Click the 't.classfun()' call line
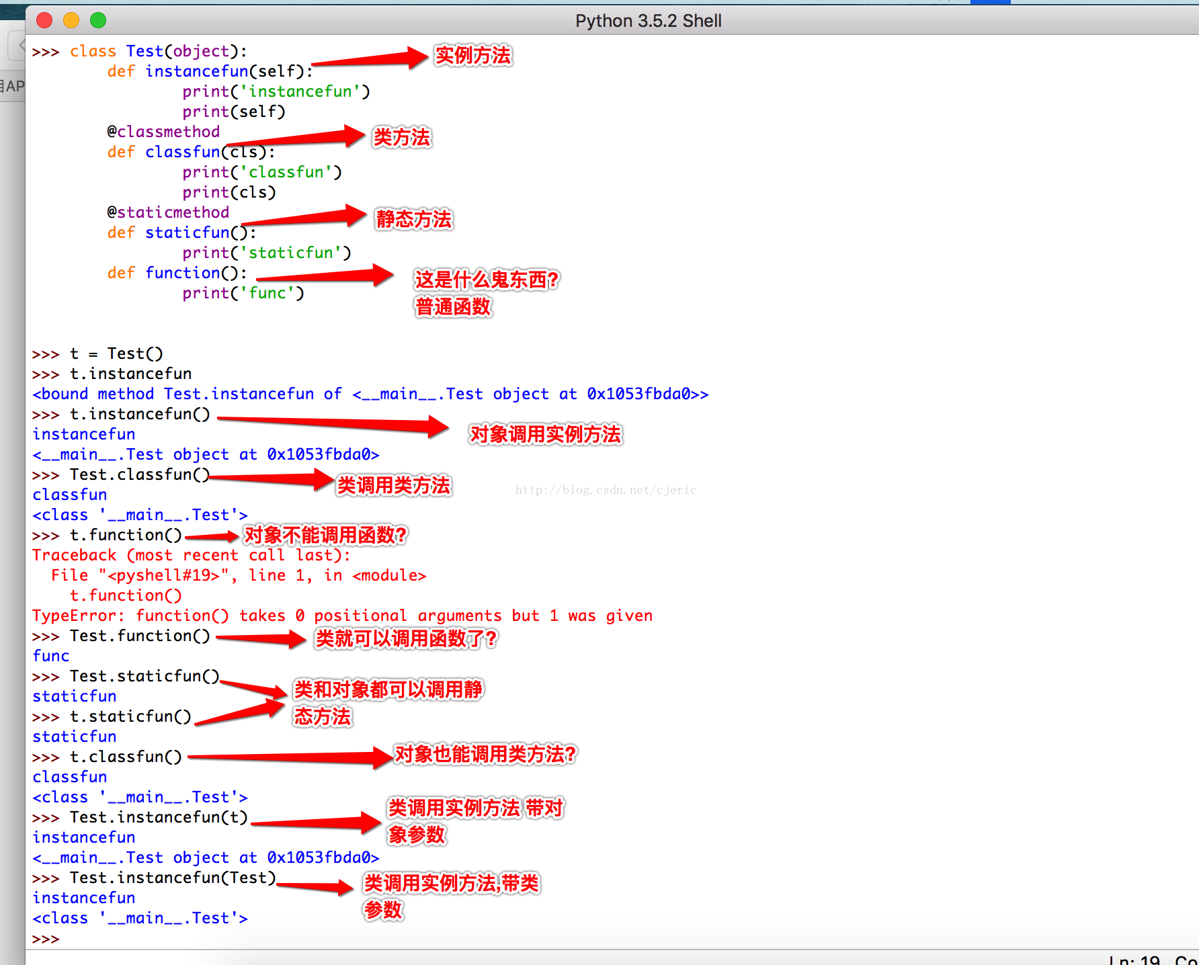This screenshot has width=1199, height=965. tap(126, 757)
